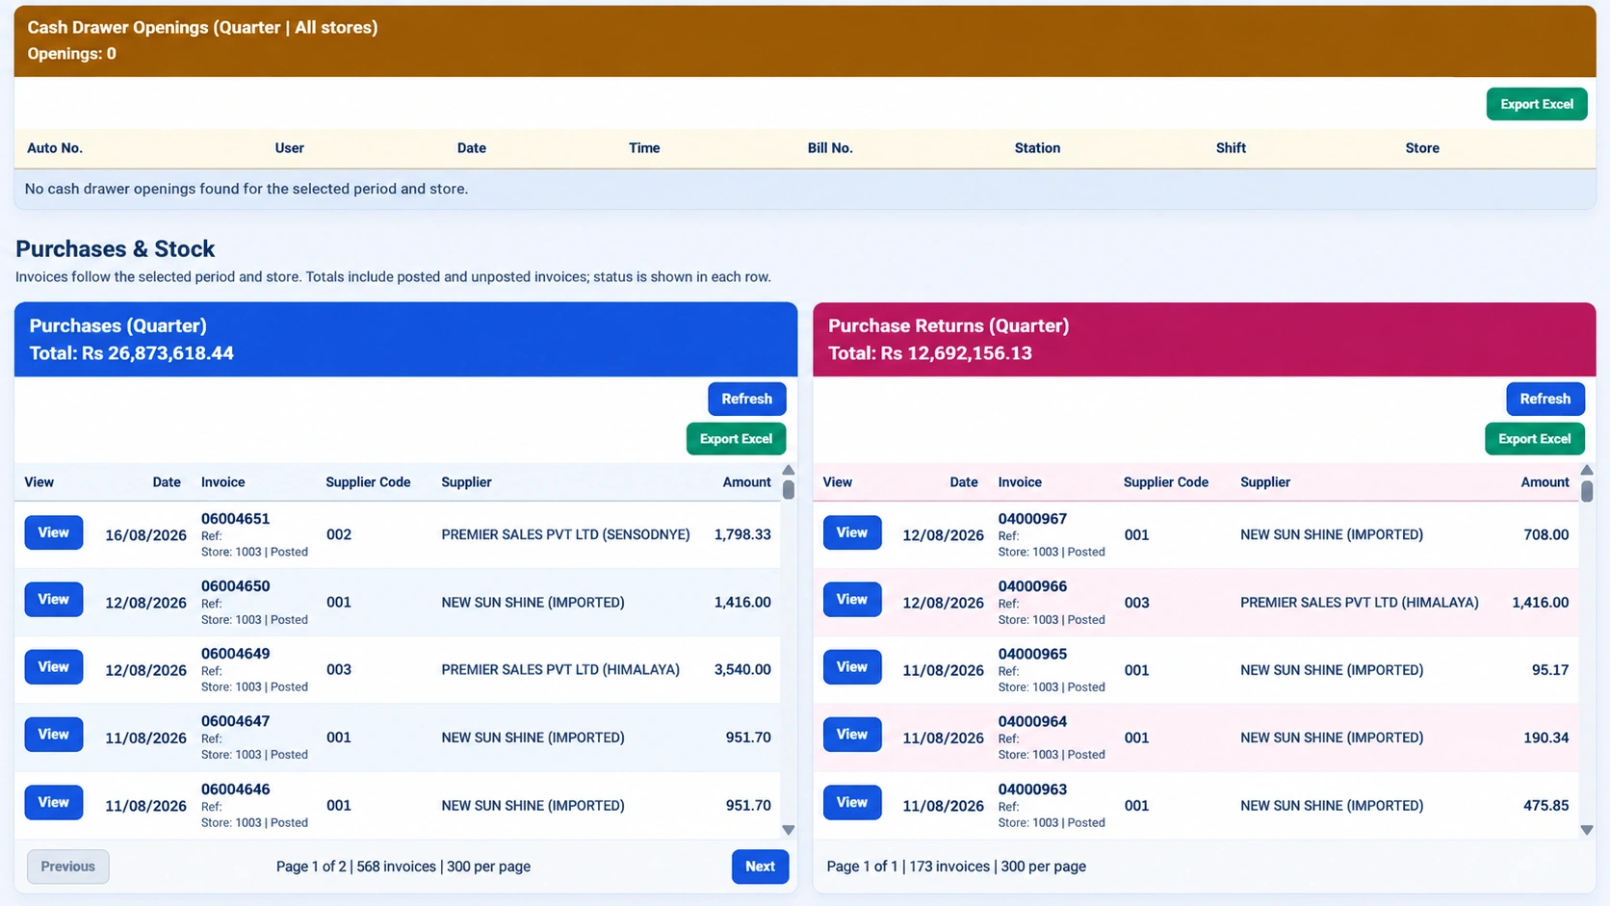1610x906 pixels.
Task: Click Amount header in Purchase Returns table
Action: pos(1545,482)
